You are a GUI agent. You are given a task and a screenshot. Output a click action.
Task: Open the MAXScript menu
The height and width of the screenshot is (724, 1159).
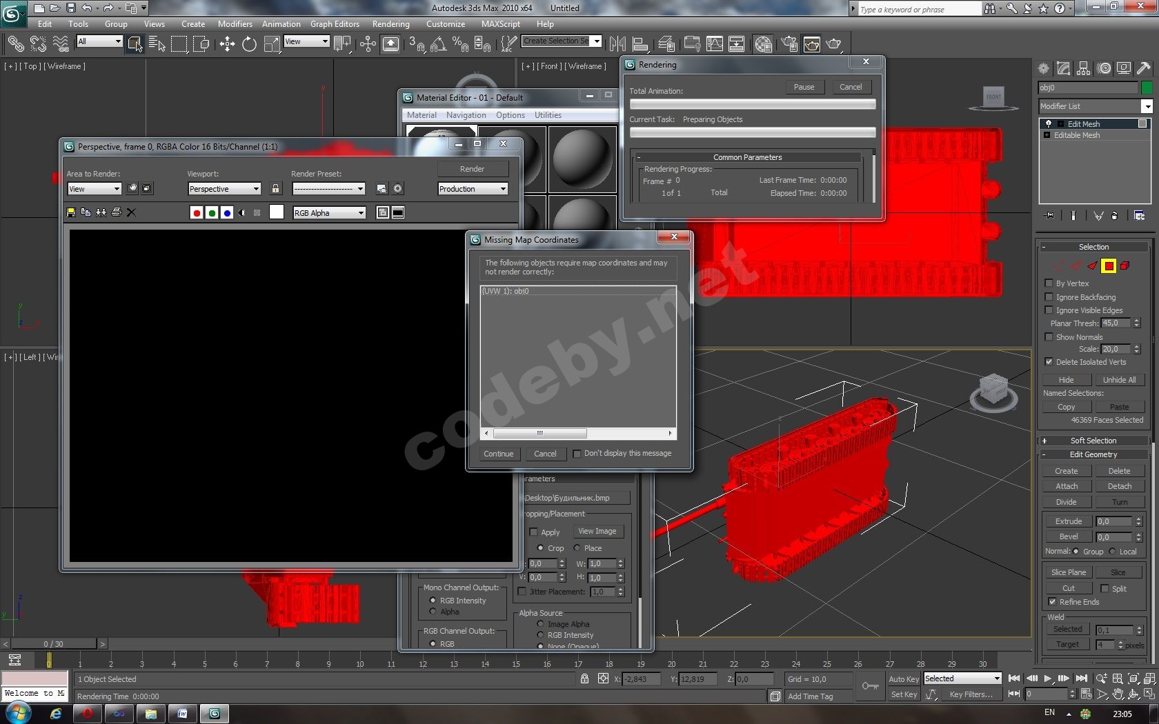[501, 23]
